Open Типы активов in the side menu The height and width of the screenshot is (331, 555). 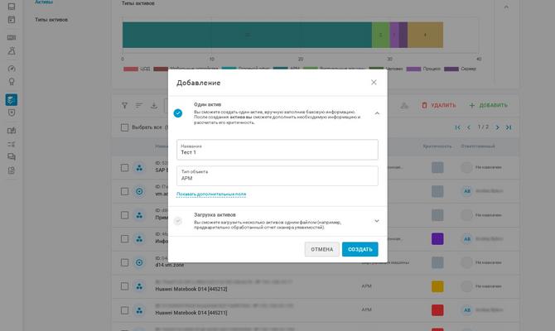tap(52, 18)
